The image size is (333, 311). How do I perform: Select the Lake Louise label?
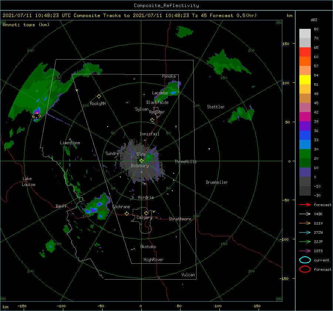click(28, 182)
